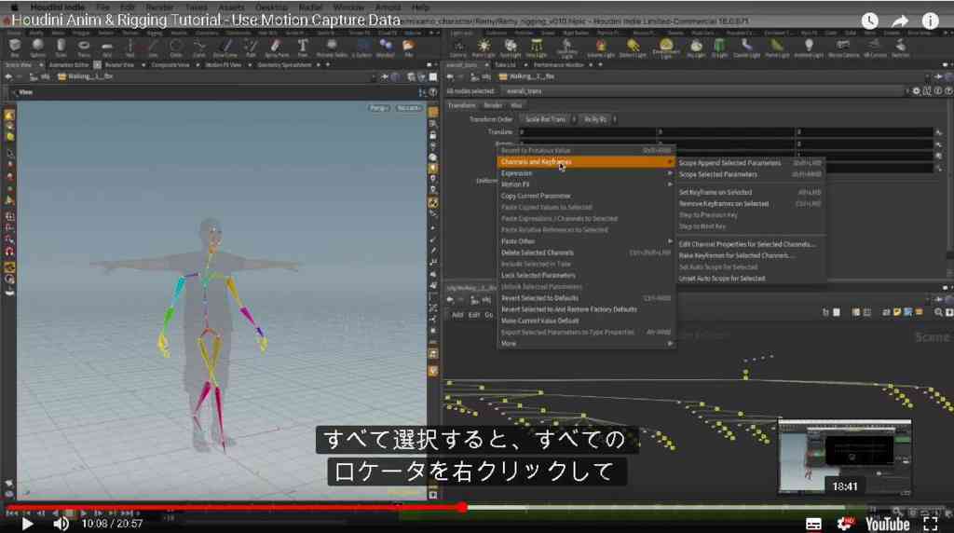Toggle YouTube subtitles button
The height and width of the screenshot is (533, 954).
(x=813, y=524)
